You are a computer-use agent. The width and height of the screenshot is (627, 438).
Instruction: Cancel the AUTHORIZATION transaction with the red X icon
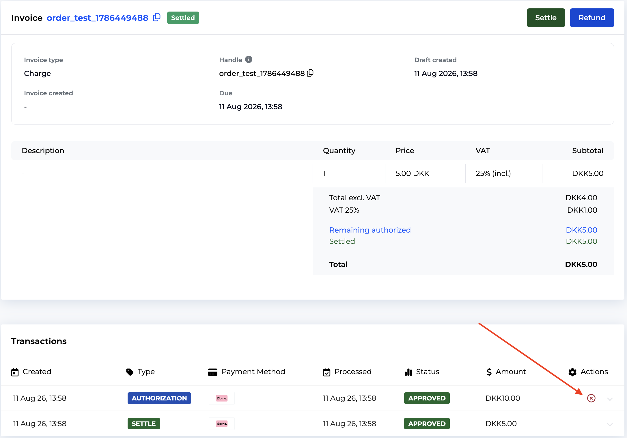[591, 398]
